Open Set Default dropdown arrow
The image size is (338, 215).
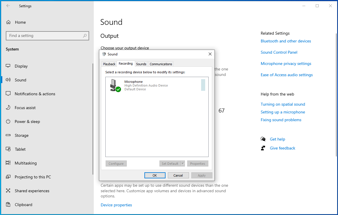[x=183, y=164]
